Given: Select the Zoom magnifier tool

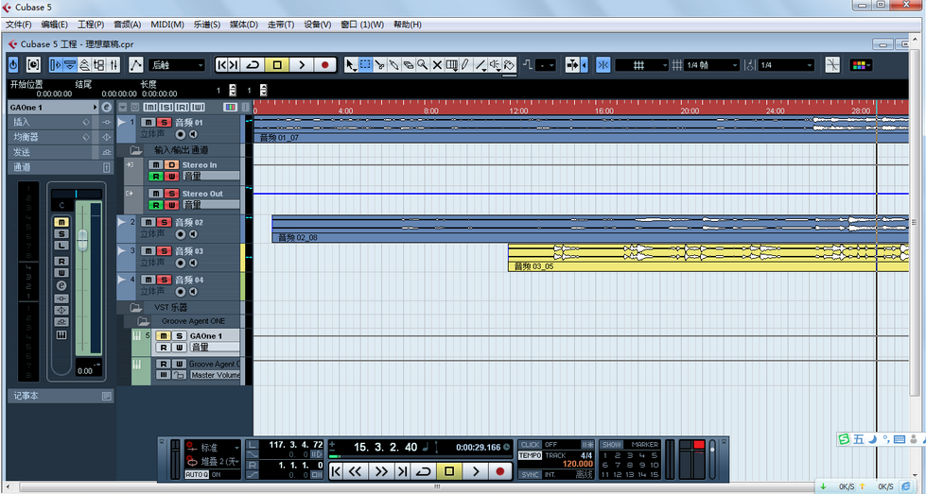Looking at the screenshot, I should (x=423, y=64).
